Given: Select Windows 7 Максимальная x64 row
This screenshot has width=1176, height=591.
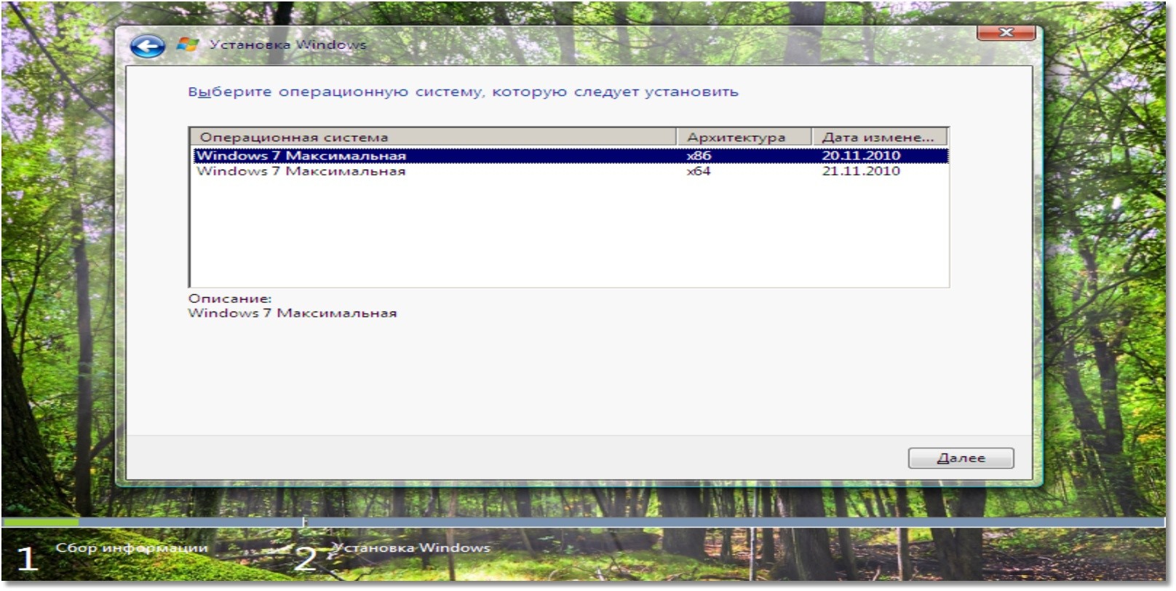Looking at the screenshot, I should click(571, 172).
